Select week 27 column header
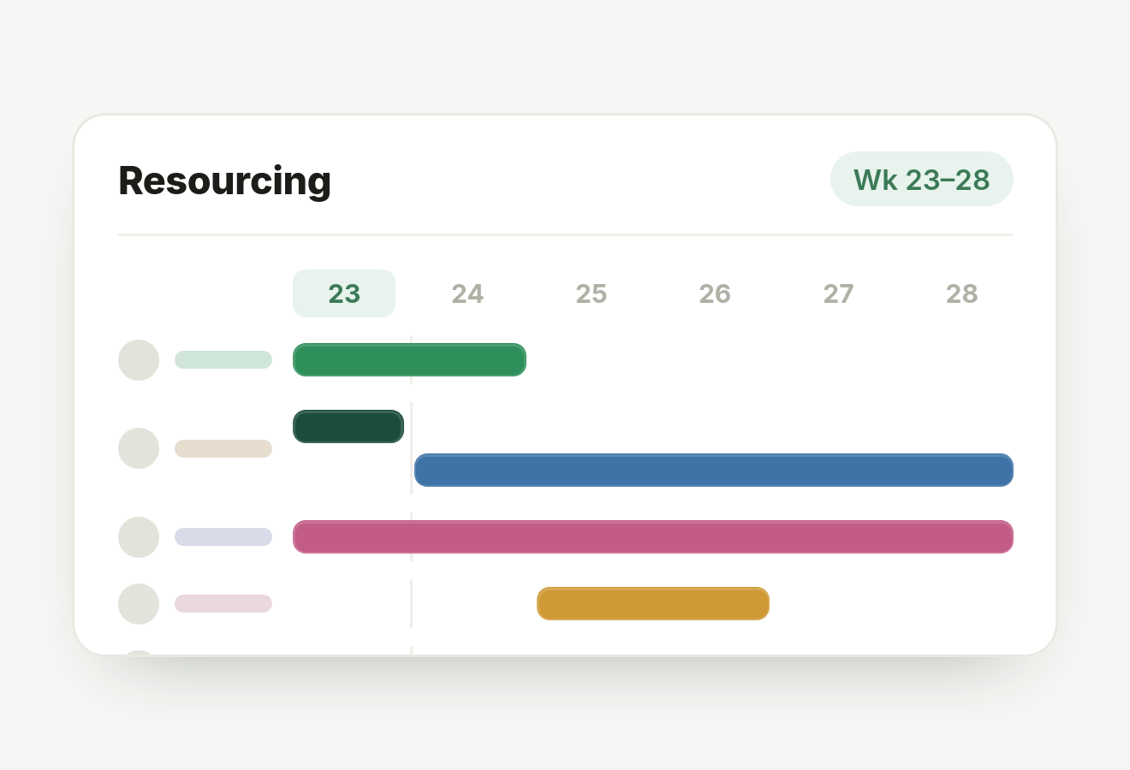This screenshot has width=1130, height=770. tap(839, 293)
